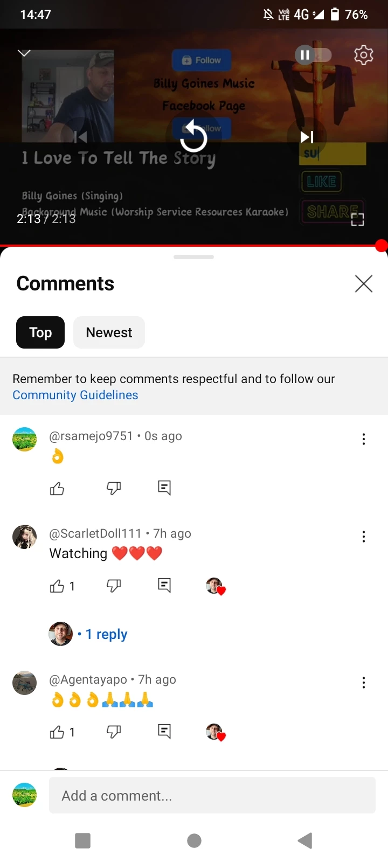Click the red video progress scrubber
Image resolution: width=388 pixels, height=862 pixels.
pos(382,246)
